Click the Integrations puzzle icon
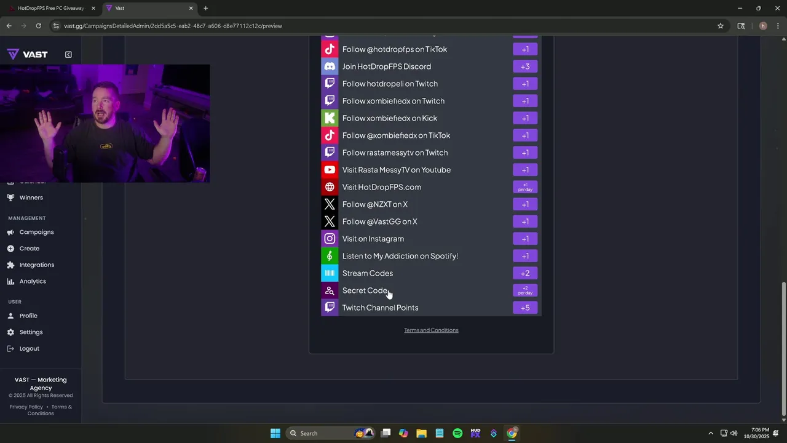The image size is (787, 443). click(x=10, y=265)
